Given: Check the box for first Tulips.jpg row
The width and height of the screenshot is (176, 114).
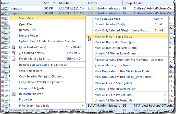Looking at the screenshot, I should coord(2,8).
